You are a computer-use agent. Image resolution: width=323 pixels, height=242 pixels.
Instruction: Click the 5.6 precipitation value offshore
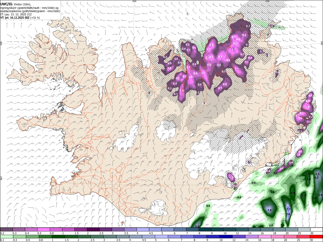tap(269, 210)
